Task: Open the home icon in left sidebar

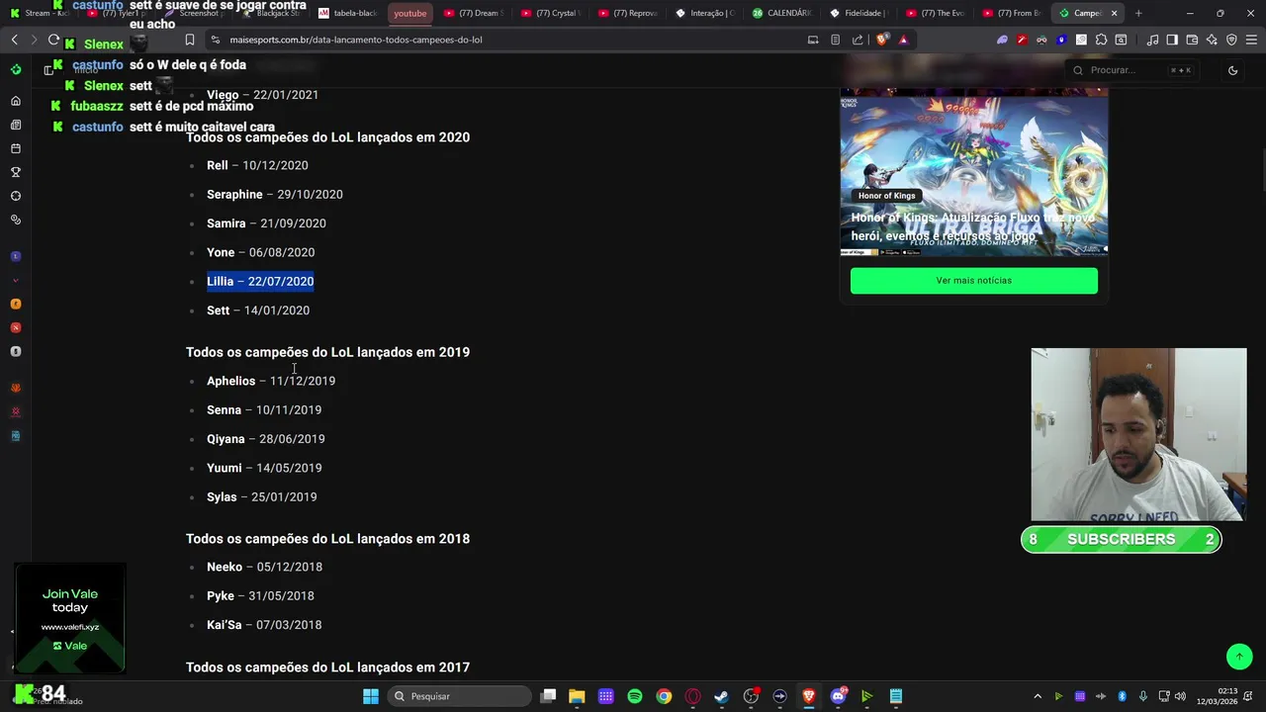Action: coord(16,101)
